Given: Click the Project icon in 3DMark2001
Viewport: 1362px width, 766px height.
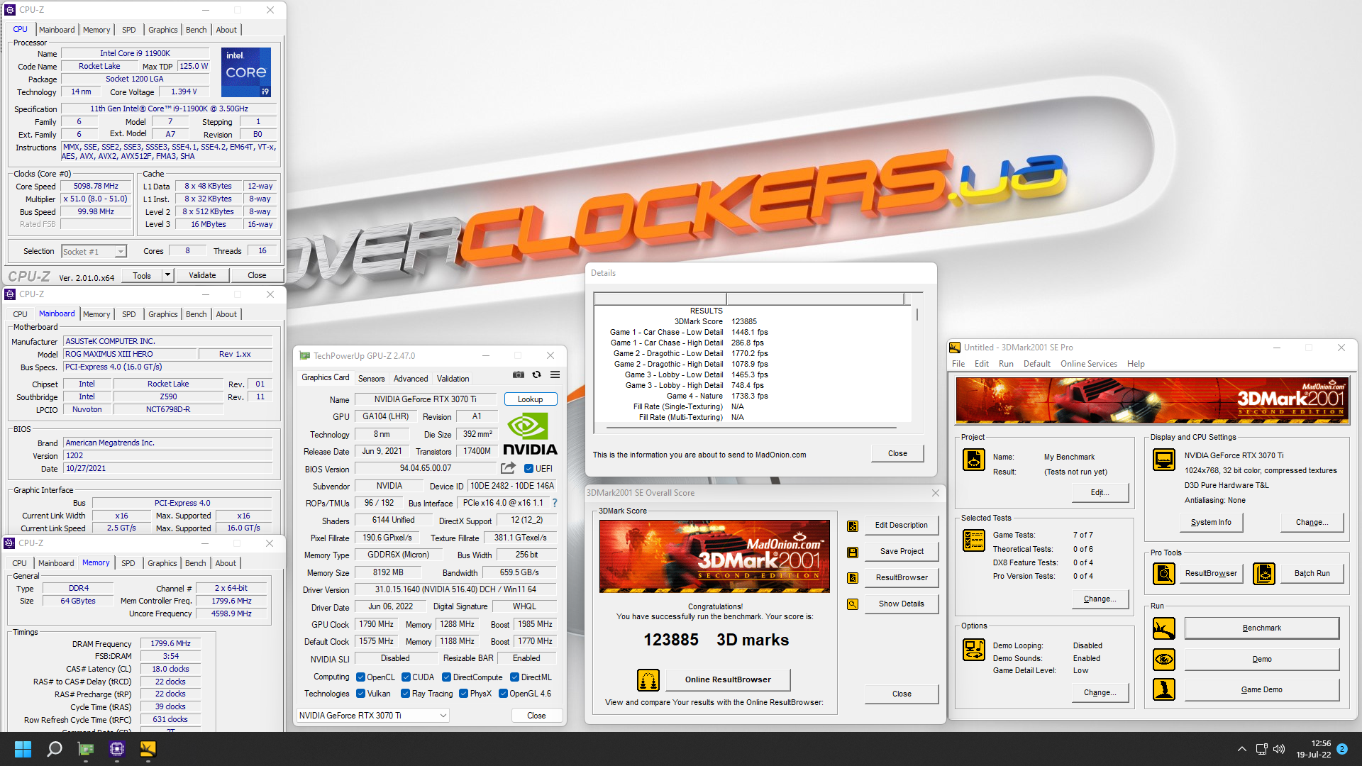Looking at the screenshot, I should tap(974, 460).
